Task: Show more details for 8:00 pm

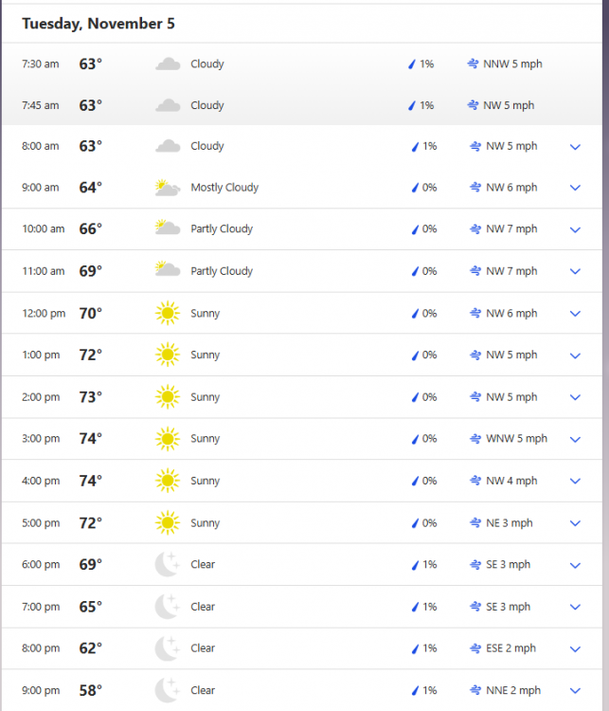Action: tap(575, 649)
